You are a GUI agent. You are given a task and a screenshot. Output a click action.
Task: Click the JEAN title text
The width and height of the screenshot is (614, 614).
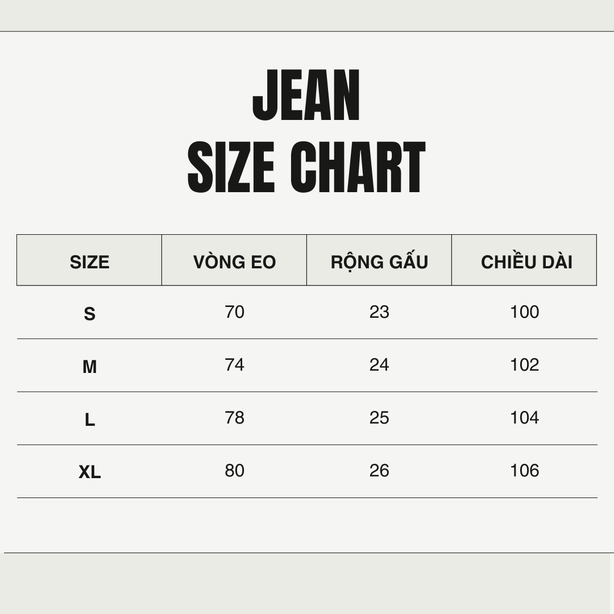[x=306, y=95]
